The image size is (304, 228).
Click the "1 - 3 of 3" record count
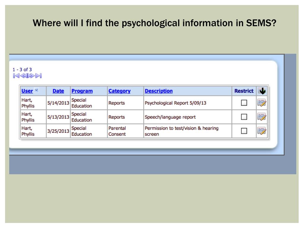(x=22, y=69)
